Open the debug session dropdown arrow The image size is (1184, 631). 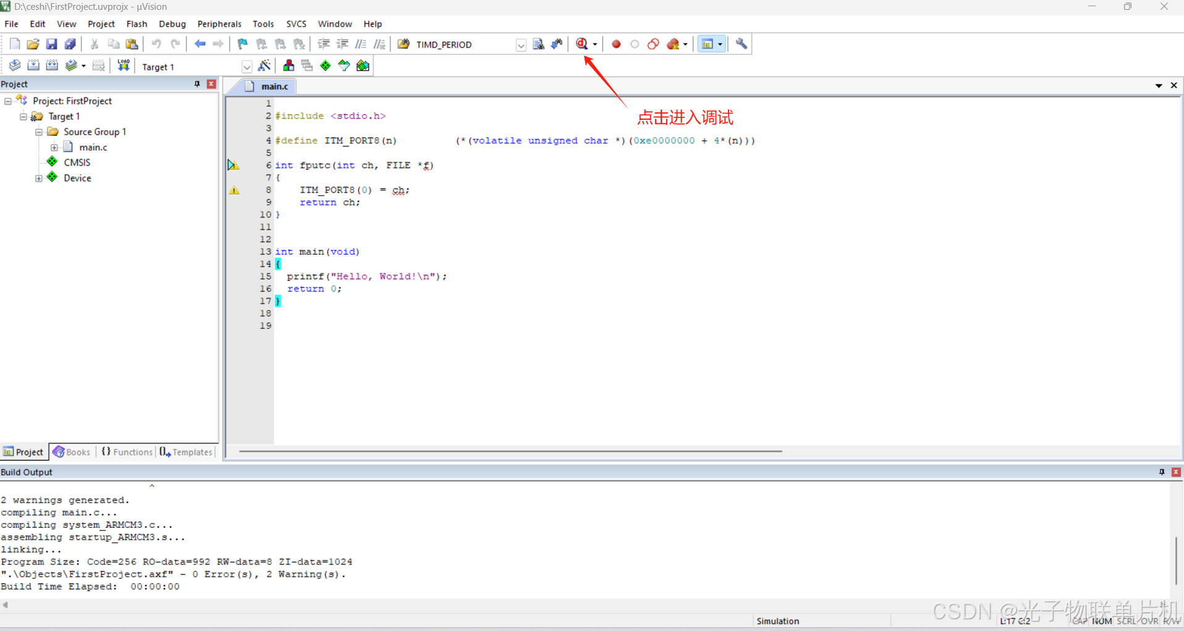point(595,44)
